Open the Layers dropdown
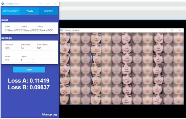This screenshot has width=186, height=119. pyautogui.click(x=27, y=60)
